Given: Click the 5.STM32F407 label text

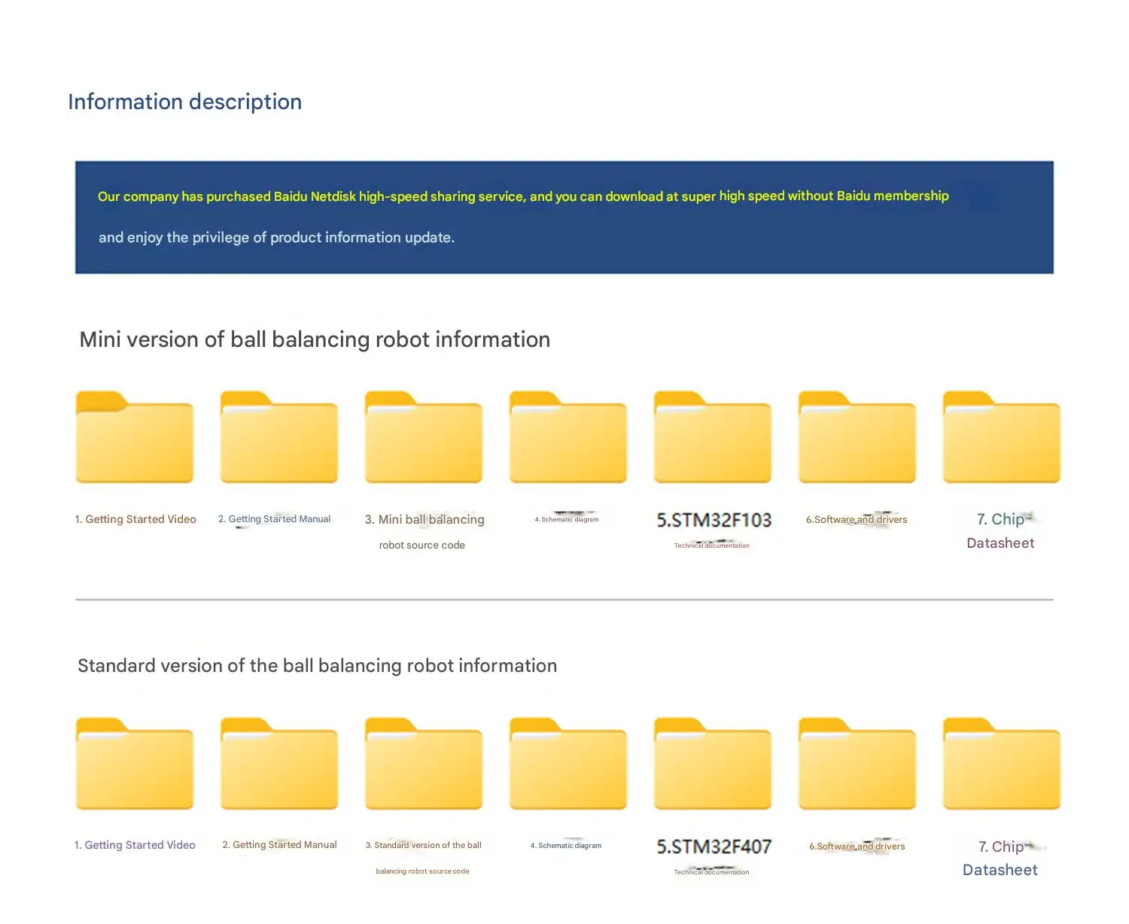Looking at the screenshot, I should click(714, 846).
